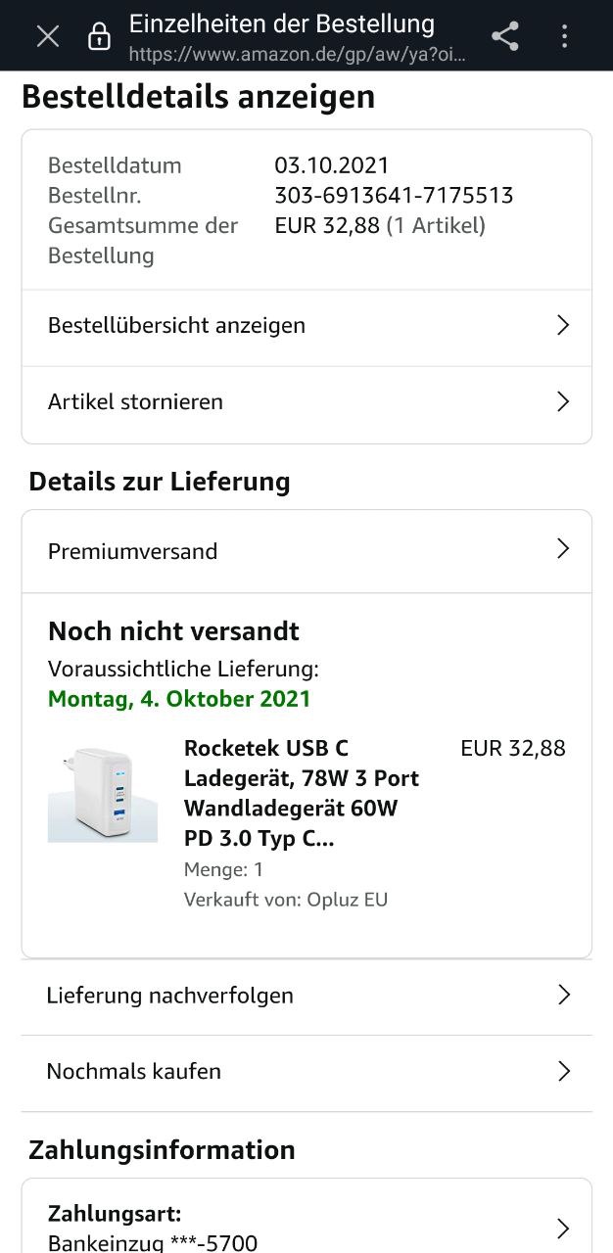Tap the chevron on the Premiumversand row
Screen dimensions: 613x1253
click(x=563, y=549)
